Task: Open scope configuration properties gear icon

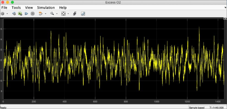Action: point(3,14)
